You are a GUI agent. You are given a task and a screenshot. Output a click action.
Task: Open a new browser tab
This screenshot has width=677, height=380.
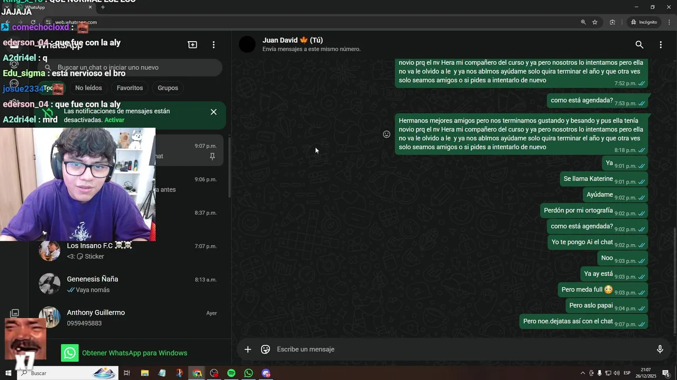tap(103, 7)
